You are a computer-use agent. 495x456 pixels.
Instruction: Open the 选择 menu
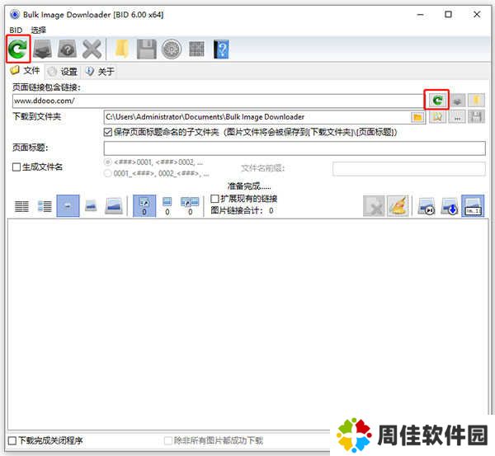tap(39, 30)
